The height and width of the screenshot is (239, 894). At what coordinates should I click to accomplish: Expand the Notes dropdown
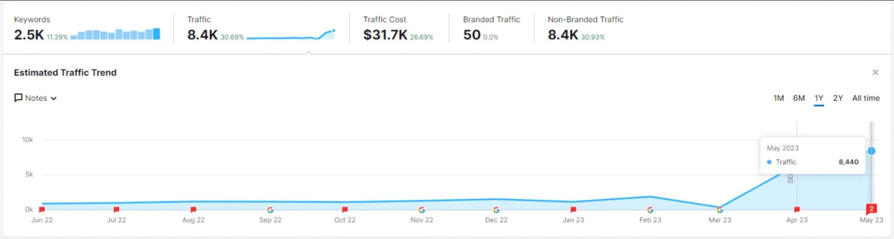pyautogui.click(x=35, y=98)
